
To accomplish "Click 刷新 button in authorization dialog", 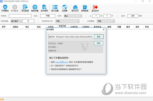I will [99, 43].
